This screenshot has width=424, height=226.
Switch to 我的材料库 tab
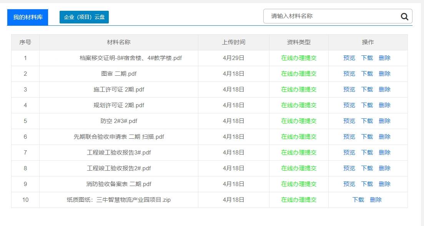(28, 17)
